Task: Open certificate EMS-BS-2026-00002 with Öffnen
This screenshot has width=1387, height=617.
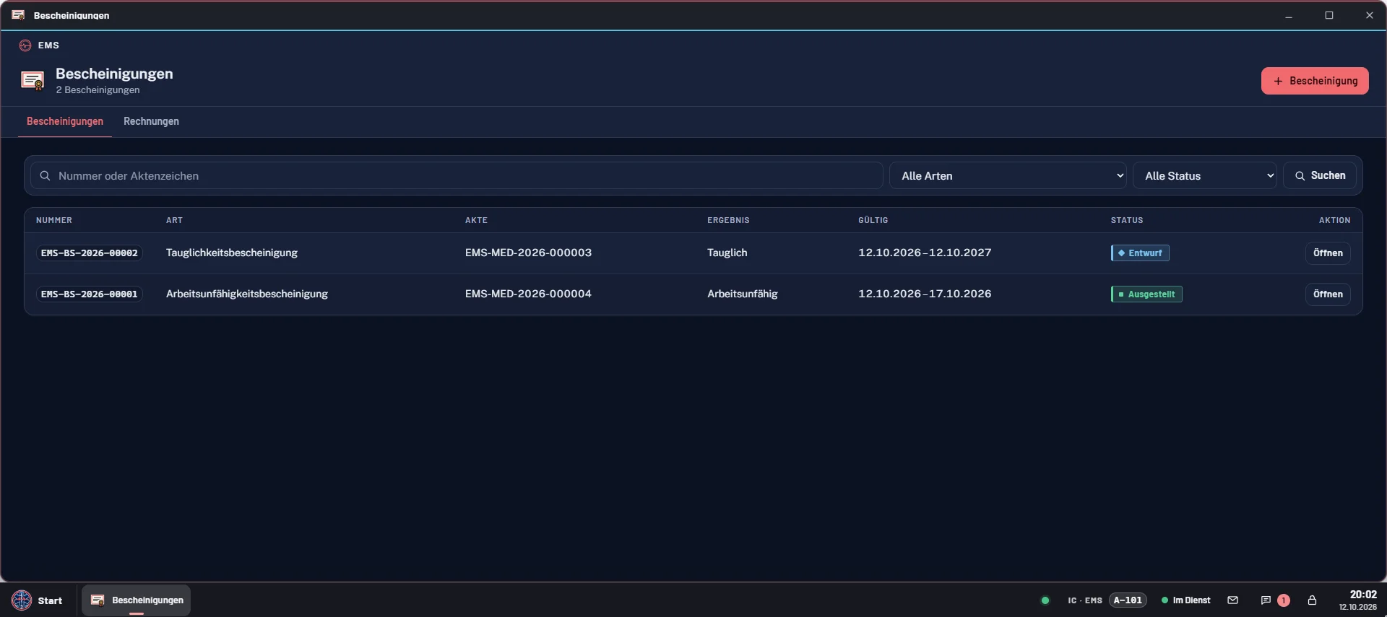Action: [1328, 253]
